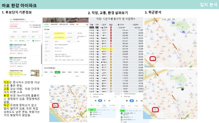Click the 합정동 chip on the school map

coord(173,19)
